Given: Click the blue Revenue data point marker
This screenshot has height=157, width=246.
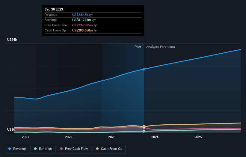Looking at the screenshot, I should (144, 69).
